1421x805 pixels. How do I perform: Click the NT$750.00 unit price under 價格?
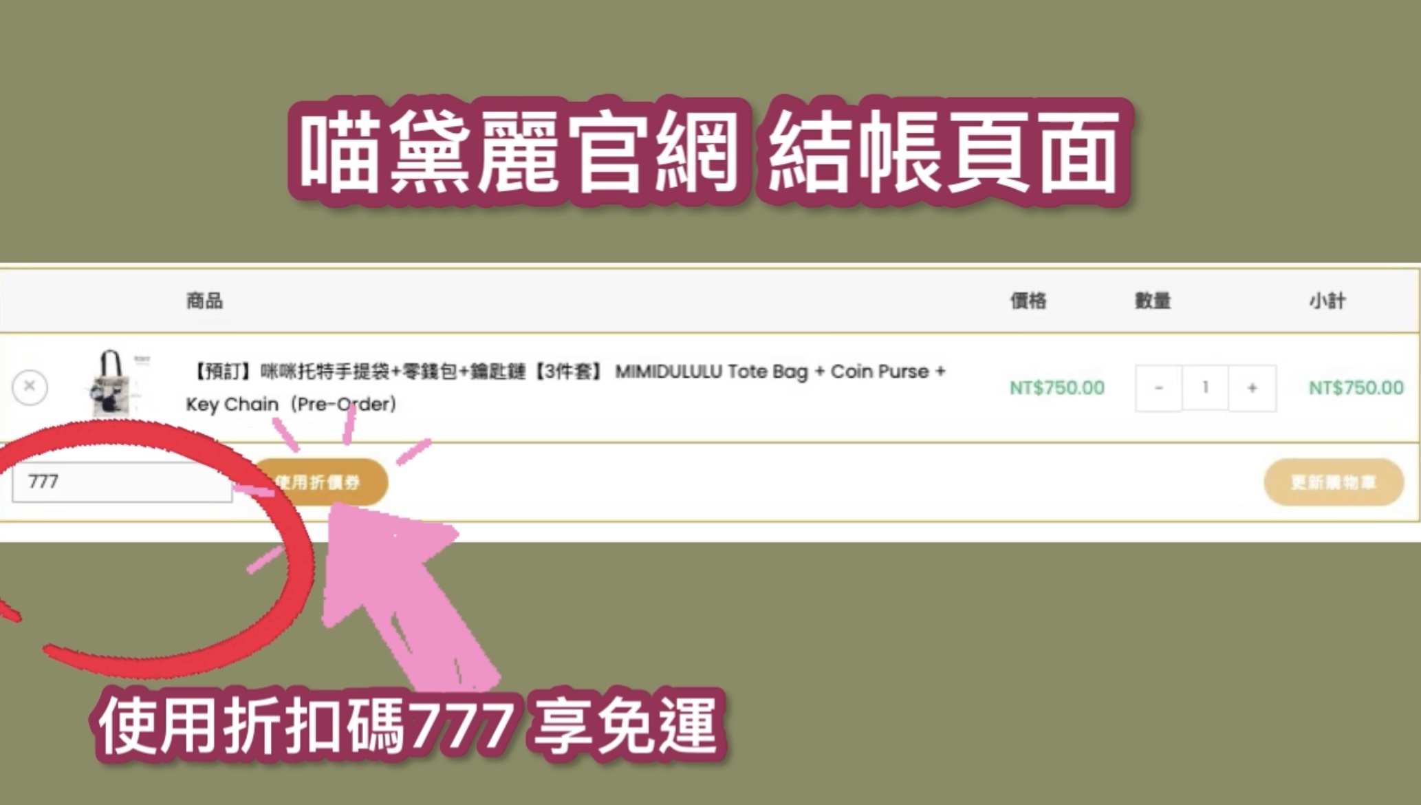click(x=1057, y=388)
